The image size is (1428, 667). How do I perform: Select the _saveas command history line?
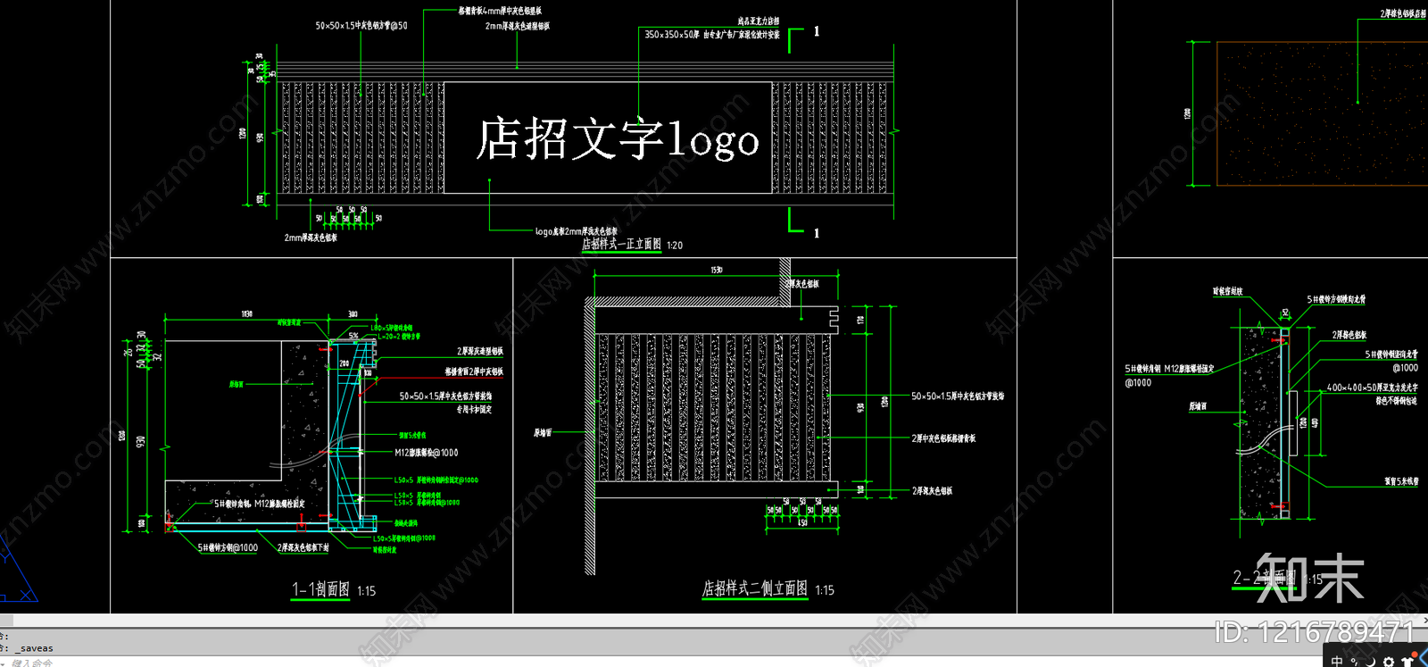(36, 648)
